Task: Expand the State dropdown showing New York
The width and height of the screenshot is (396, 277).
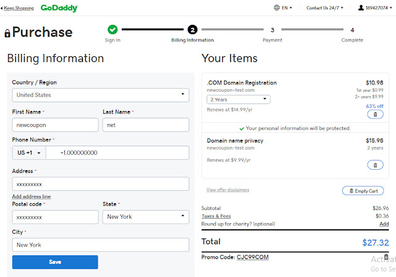Action: coord(145,217)
